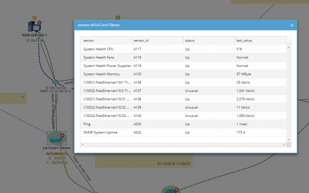
Task: Select the (10021) FastEthernet1/0/21 sensor row
Action: pos(183,99)
